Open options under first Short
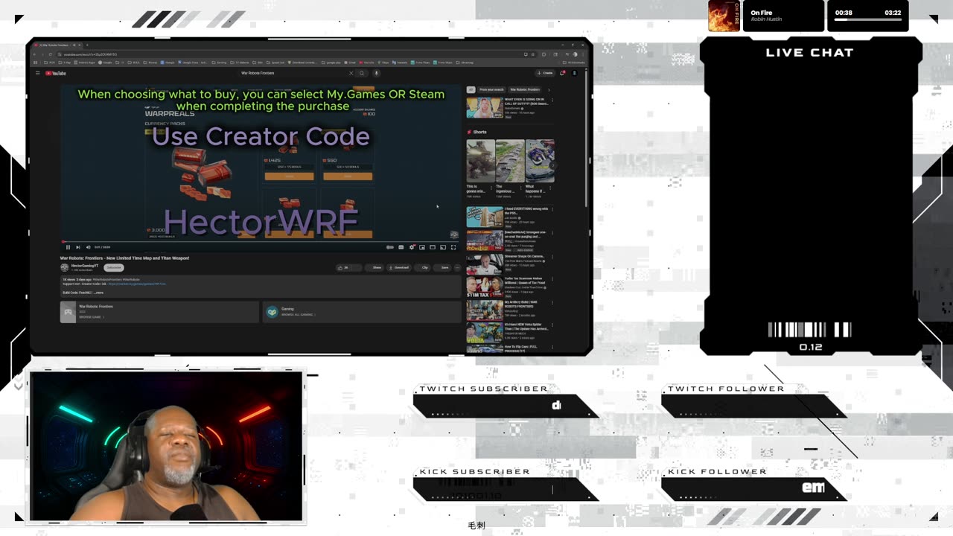This screenshot has width=953, height=536. (x=493, y=188)
